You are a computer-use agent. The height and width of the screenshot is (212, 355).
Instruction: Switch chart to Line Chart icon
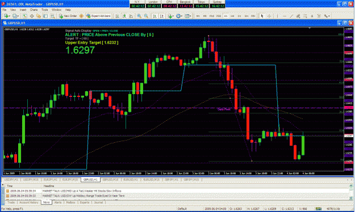(131, 16)
